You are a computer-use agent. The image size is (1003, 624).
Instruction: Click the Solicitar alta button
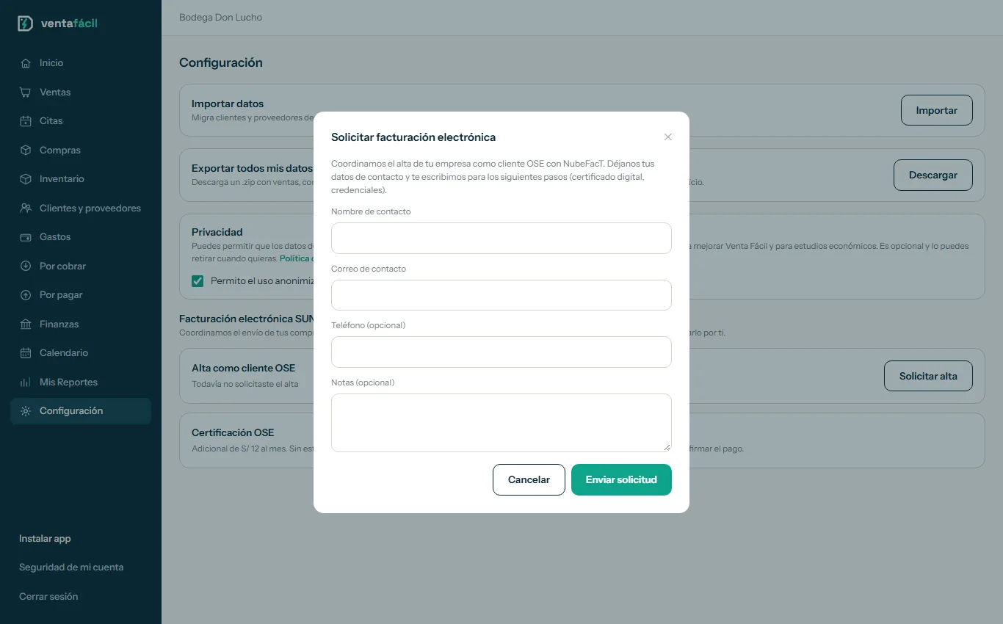click(928, 376)
